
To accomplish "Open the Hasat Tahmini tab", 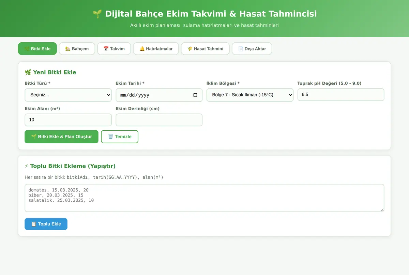I will click(x=206, y=49).
